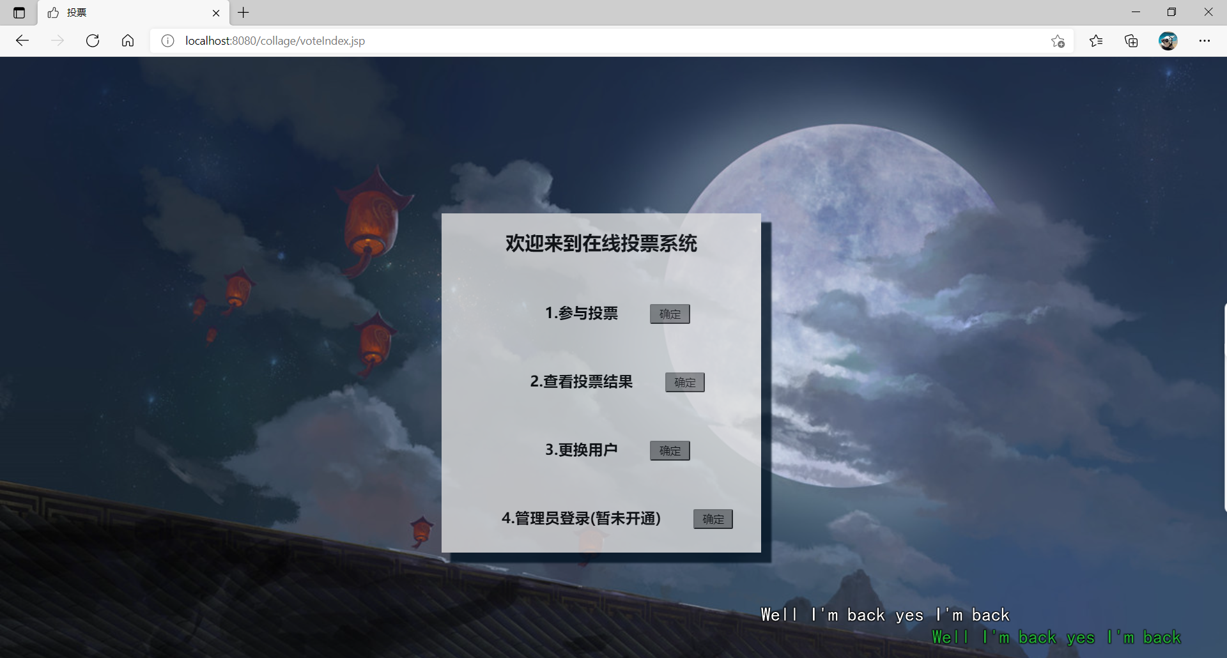Restore down the browser window
This screenshot has height=658, width=1227.
click(1171, 12)
